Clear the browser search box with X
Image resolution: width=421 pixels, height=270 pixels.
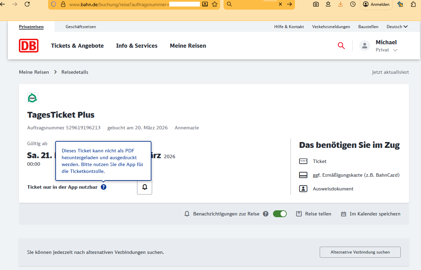pos(280,4)
